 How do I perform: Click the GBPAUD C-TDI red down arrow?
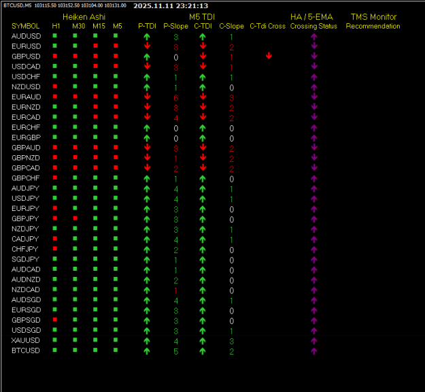click(x=203, y=147)
